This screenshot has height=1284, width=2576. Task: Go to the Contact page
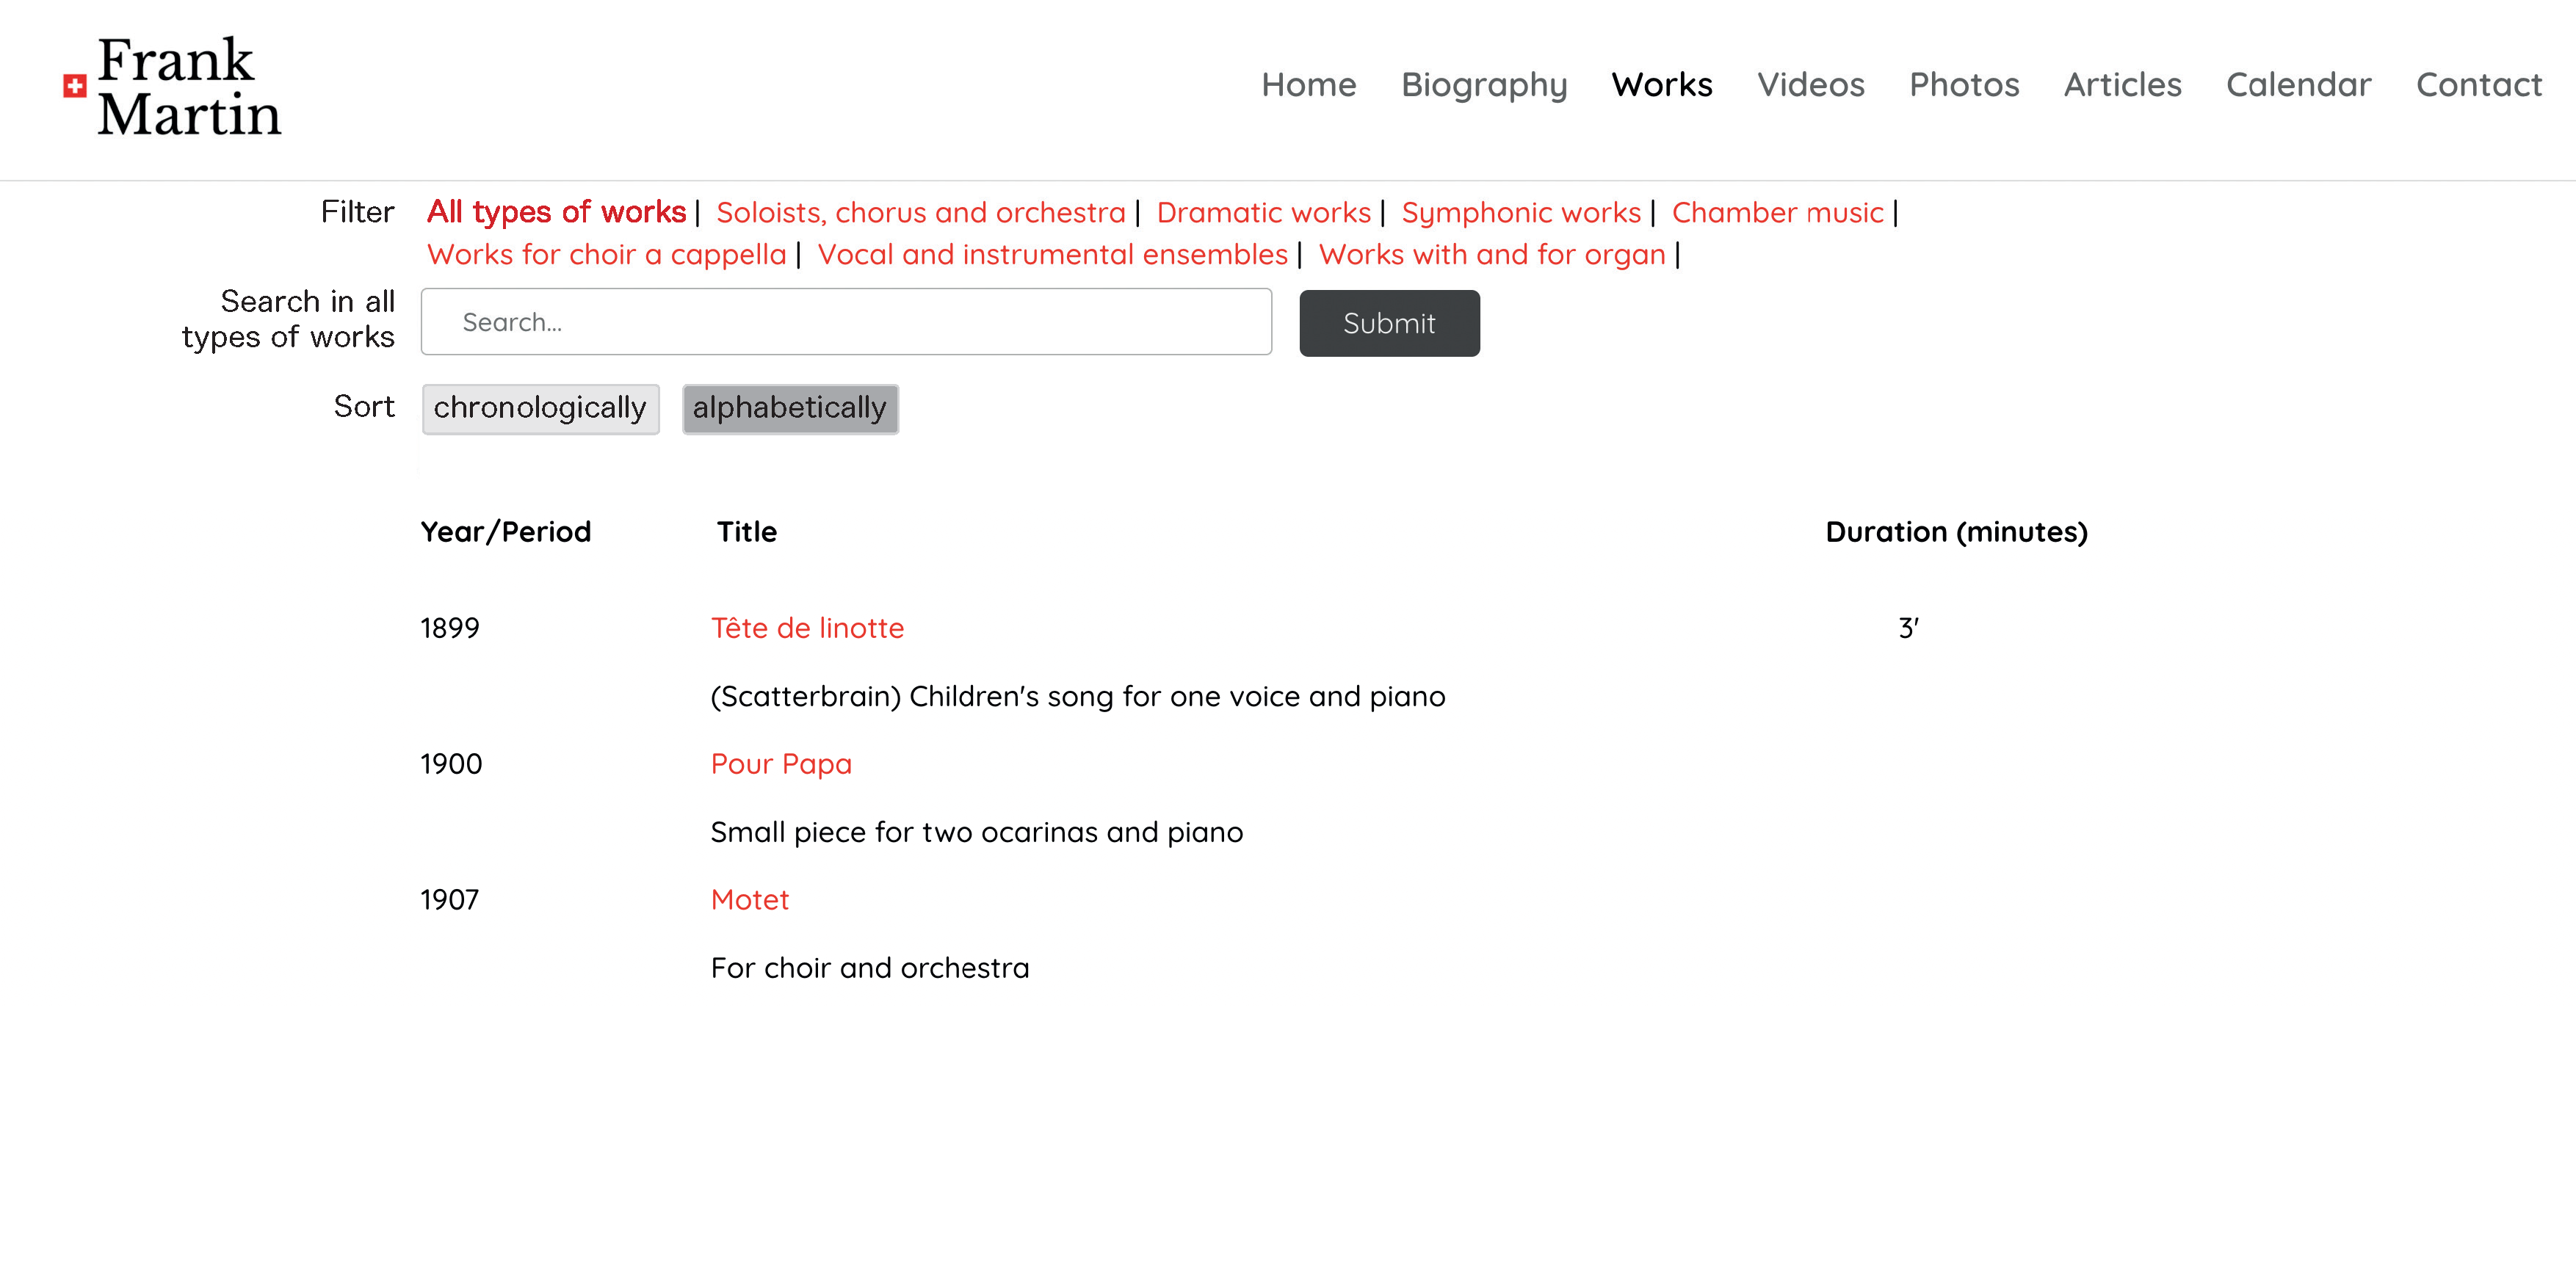2479,85
